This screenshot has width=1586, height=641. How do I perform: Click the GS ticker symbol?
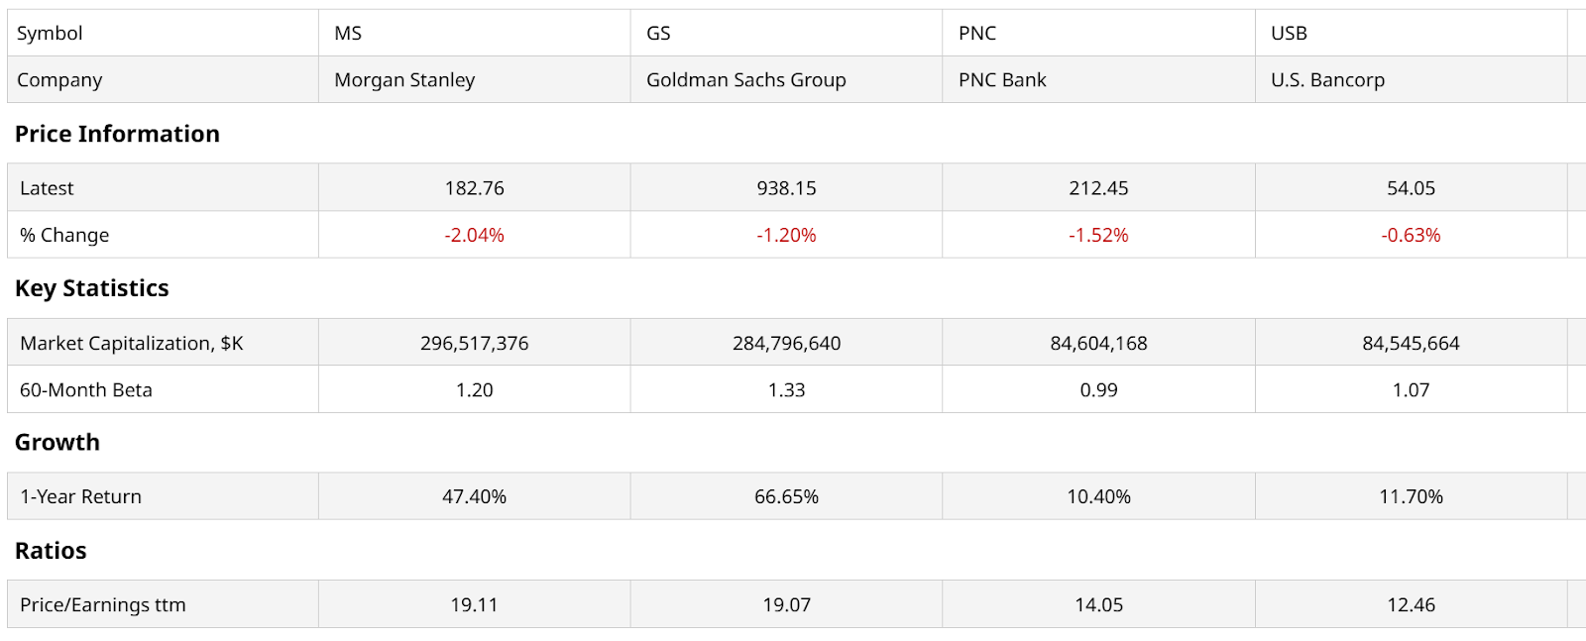click(x=658, y=34)
